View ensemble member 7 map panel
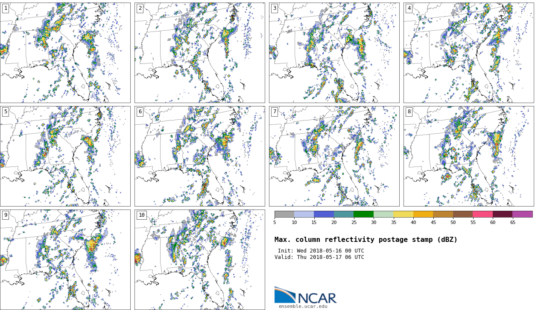Image resolution: width=538 pixels, height=310 pixels. [x=334, y=156]
